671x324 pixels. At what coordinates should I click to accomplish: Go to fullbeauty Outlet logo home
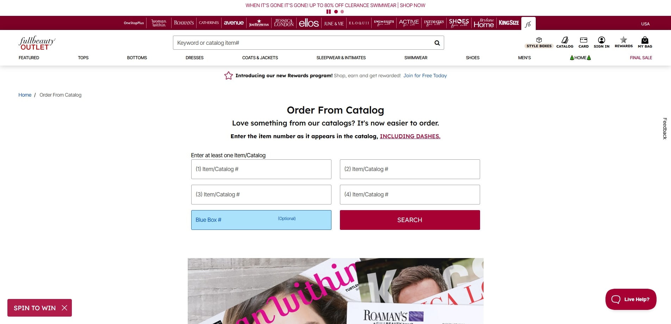click(x=37, y=43)
